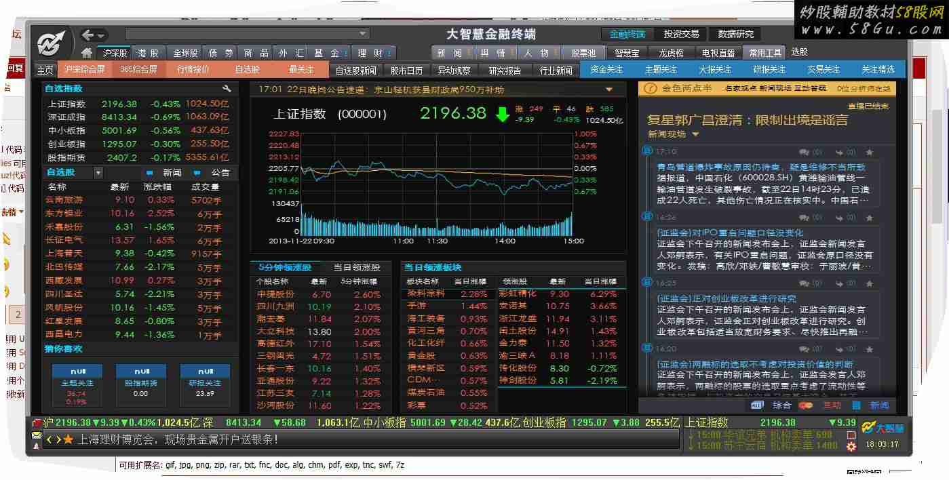The image size is (949, 480).
Task: Switch to the 港股 tab
Action: (x=149, y=53)
